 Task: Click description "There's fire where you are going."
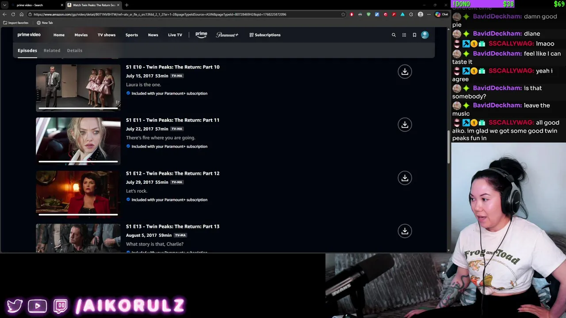(x=161, y=138)
